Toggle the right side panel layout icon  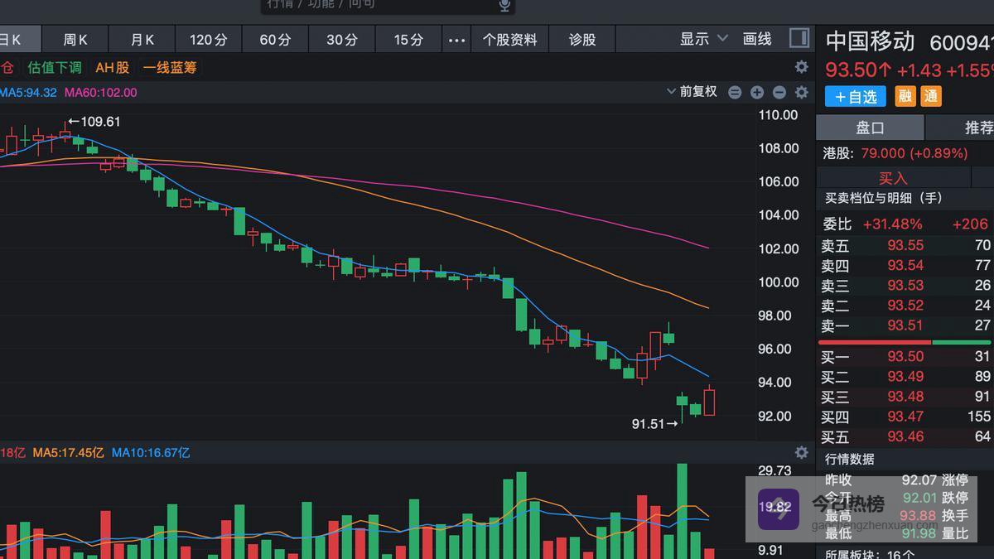(x=799, y=39)
